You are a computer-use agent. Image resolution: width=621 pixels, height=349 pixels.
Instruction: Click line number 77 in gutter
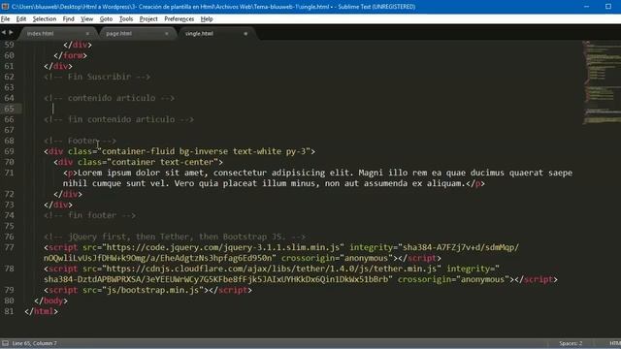pos(9,248)
